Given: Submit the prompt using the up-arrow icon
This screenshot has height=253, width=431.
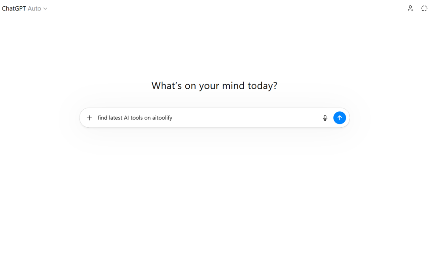Looking at the screenshot, I should click(x=339, y=118).
